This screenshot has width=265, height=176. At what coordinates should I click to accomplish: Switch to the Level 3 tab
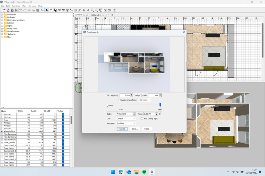[96, 15]
